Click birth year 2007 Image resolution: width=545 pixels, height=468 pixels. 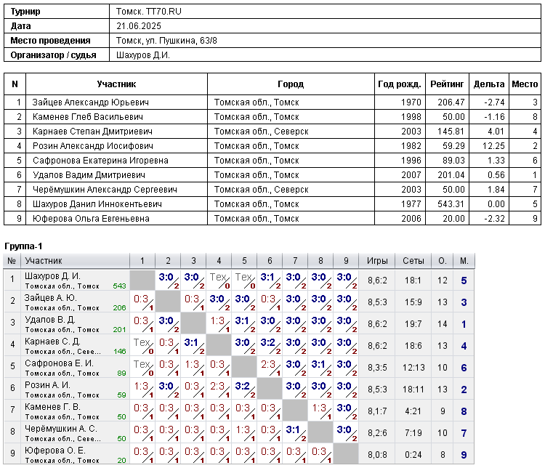point(411,175)
